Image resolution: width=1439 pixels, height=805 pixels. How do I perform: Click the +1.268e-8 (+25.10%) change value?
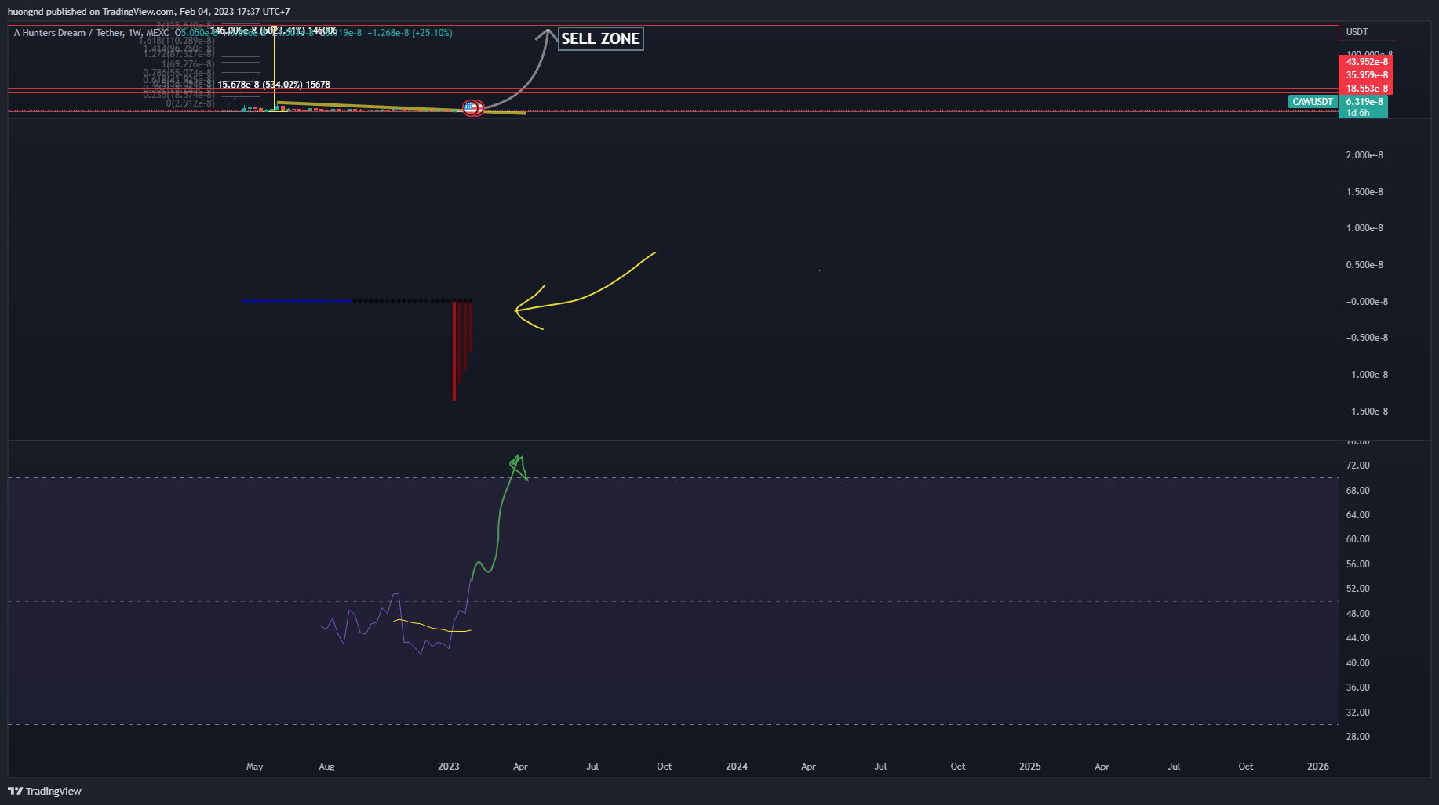410,33
